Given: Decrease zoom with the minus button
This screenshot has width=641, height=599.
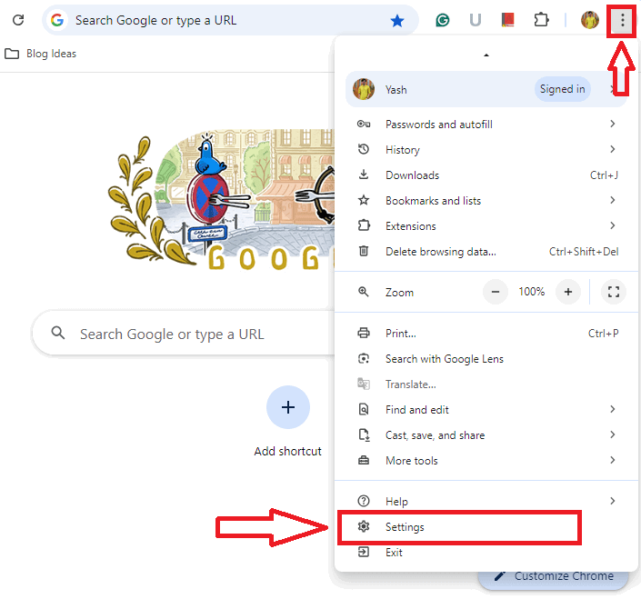Looking at the screenshot, I should click(496, 292).
